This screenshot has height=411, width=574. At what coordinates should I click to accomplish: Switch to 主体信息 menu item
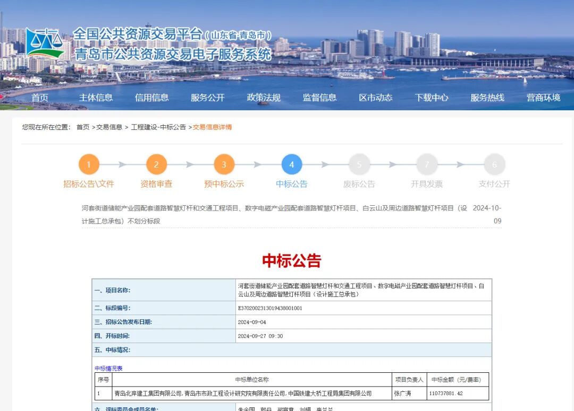pos(96,98)
